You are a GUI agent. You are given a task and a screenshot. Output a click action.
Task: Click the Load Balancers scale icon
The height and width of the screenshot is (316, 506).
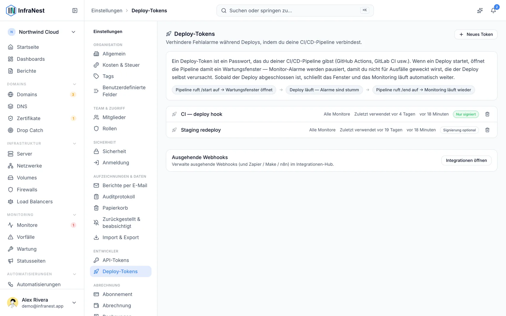(10, 202)
